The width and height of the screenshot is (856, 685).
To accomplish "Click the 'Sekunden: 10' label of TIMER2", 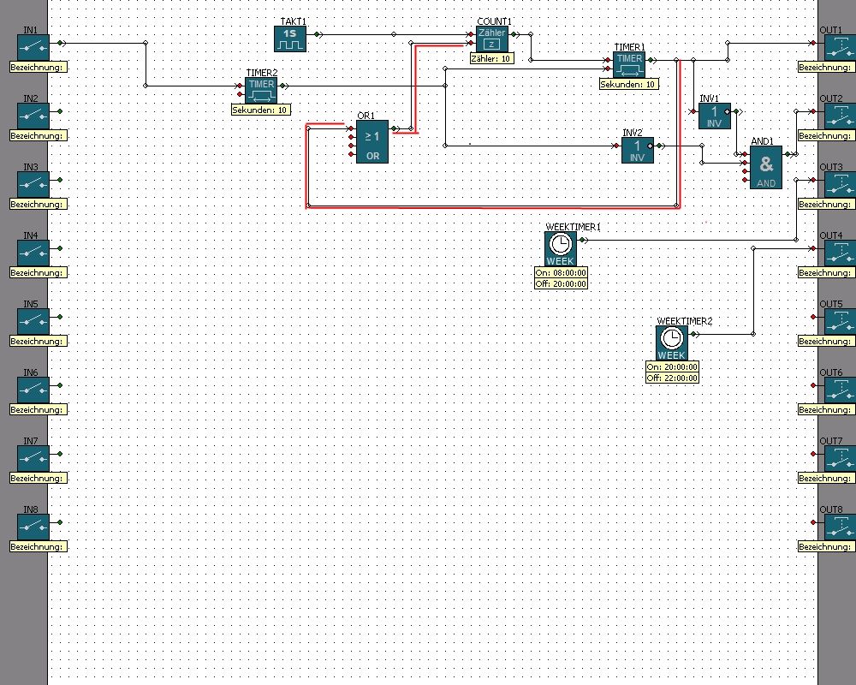I will 261,110.
